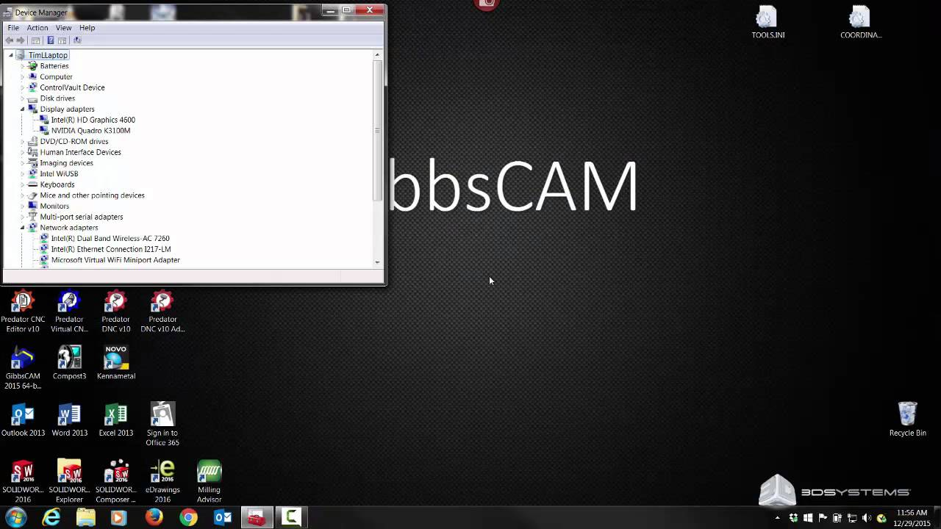Select Mice and other pointing devices label

click(x=92, y=195)
